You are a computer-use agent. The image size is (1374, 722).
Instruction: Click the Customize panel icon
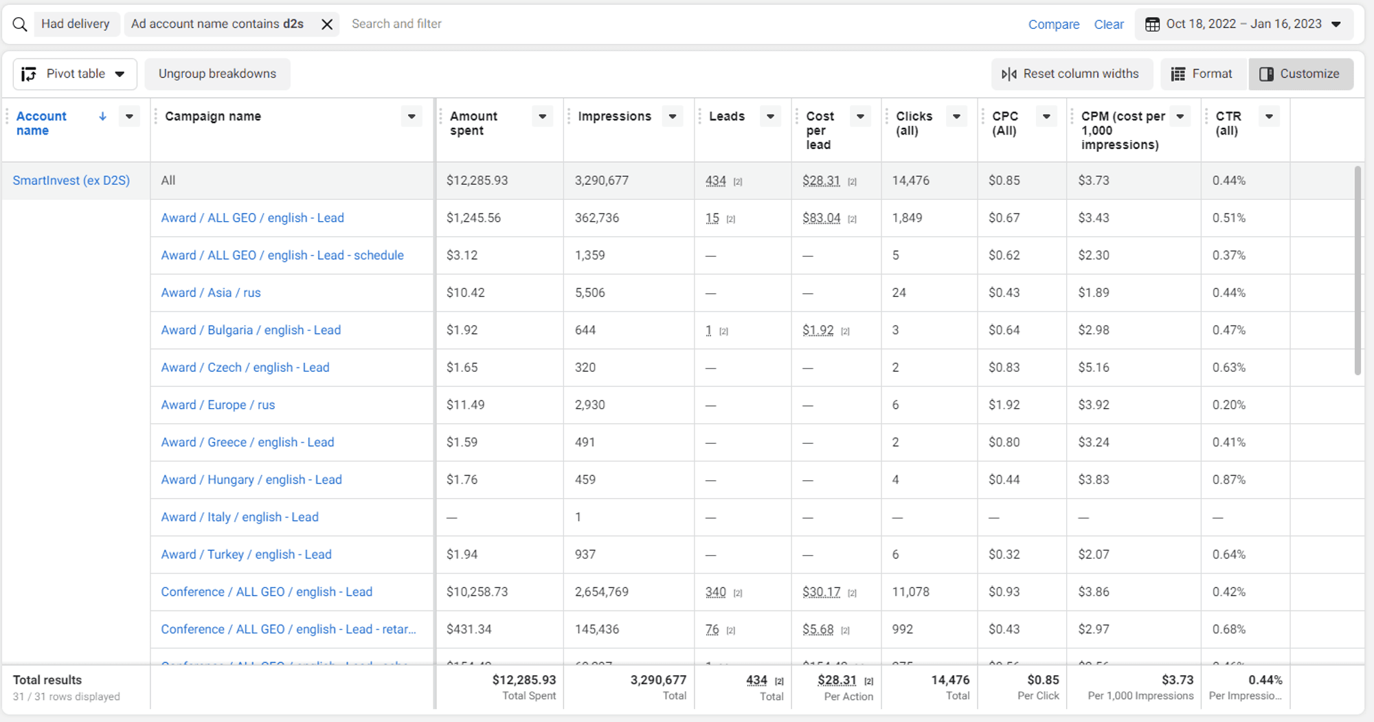coord(1266,74)
